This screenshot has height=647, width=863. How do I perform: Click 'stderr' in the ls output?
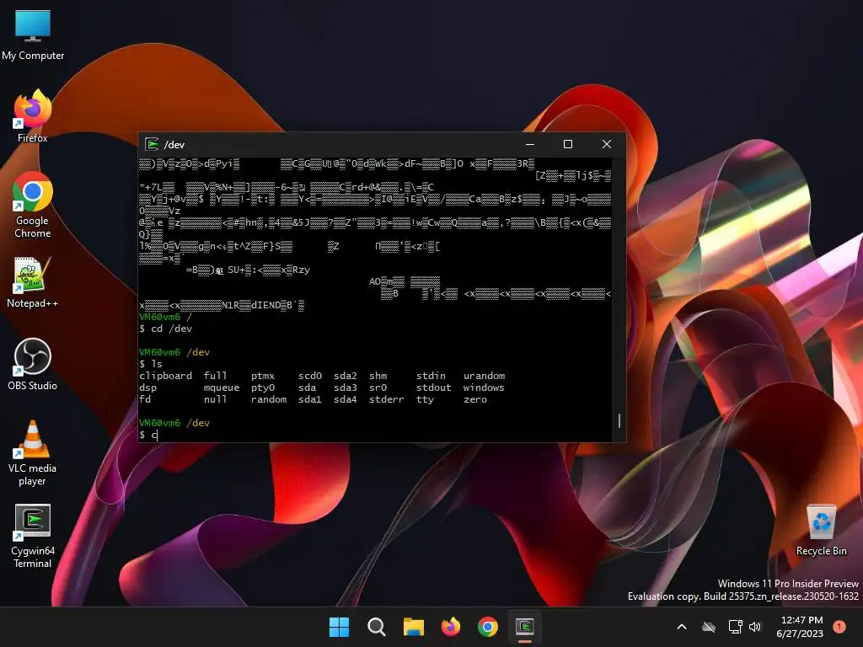click(x=386, y=399)
